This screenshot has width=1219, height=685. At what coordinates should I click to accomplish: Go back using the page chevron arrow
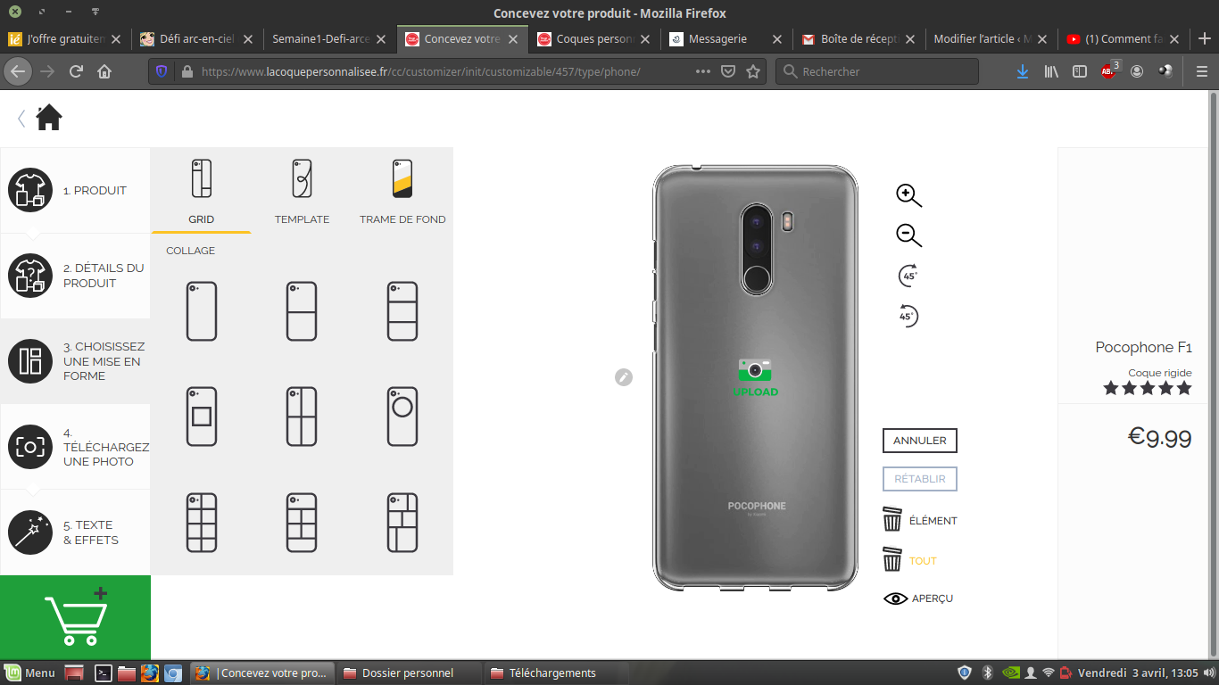tap(21, 118)
